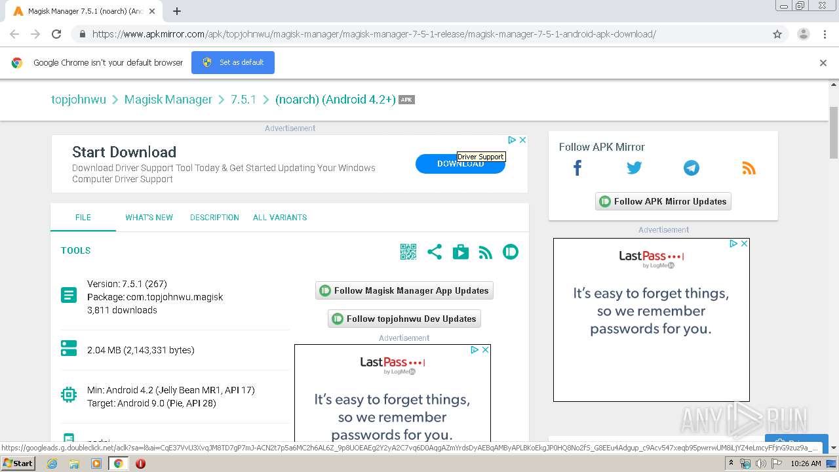The image size is (839, 472).
Task: Click the Chrome taskbar icon
Action: 119,463
